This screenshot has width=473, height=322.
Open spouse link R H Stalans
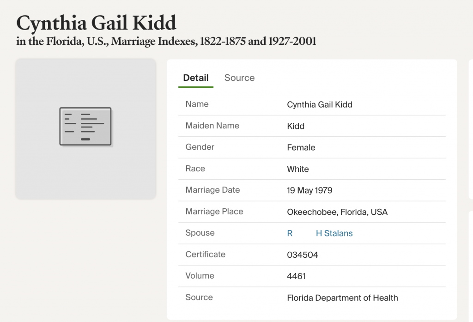coord(320,234)
